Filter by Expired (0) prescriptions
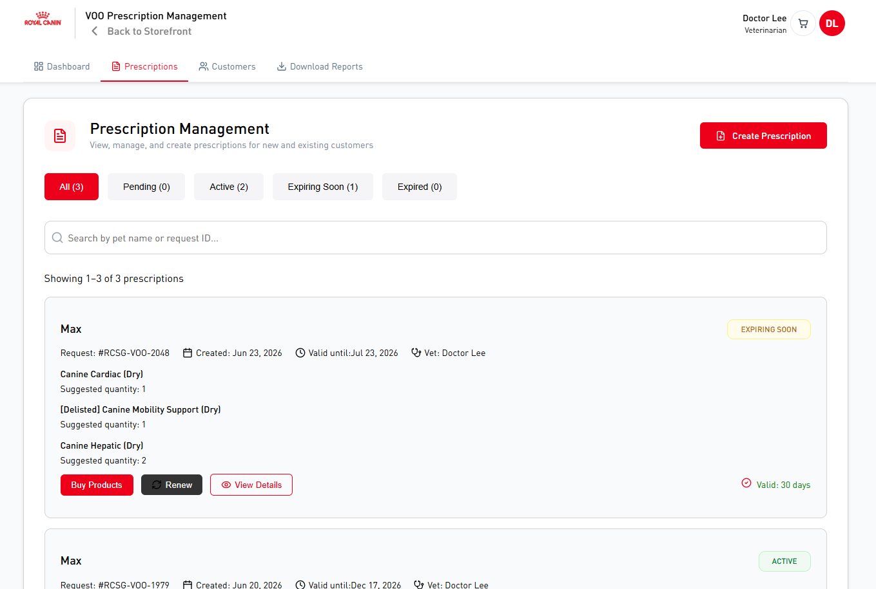This screenshot has width=876, height=589. coord(420,187)
